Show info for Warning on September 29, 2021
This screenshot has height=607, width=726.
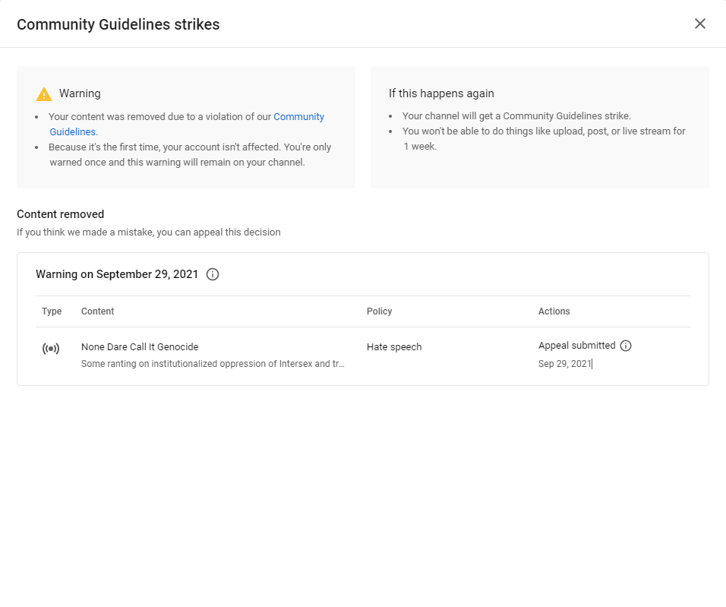(213, 274)
